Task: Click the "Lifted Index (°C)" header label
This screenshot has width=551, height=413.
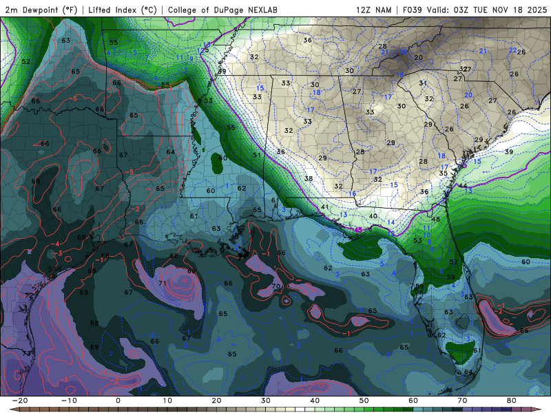Action: click(x=123, y=10)
